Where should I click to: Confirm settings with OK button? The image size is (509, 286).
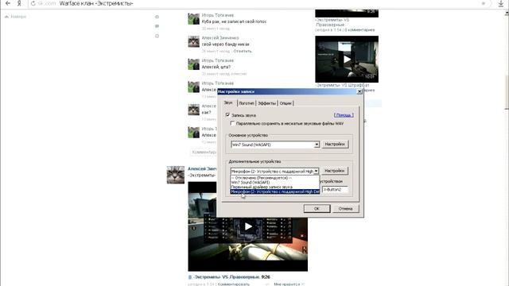[317, 208]
